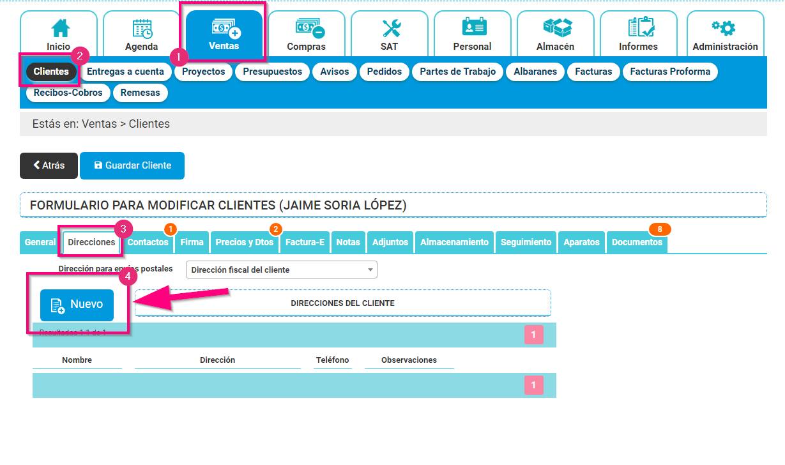Screen dimensions: 785x465
Task: Click the Guardar Cliente button
Action: (x=132, y=165)
